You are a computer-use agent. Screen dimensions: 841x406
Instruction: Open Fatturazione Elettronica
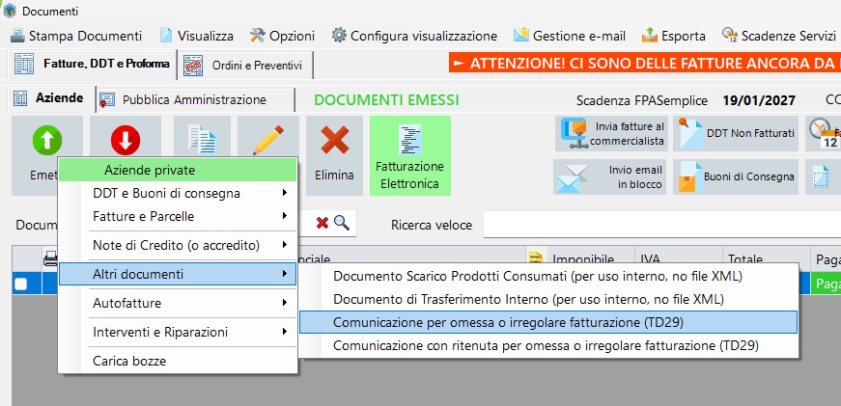[x=409, y=155]
